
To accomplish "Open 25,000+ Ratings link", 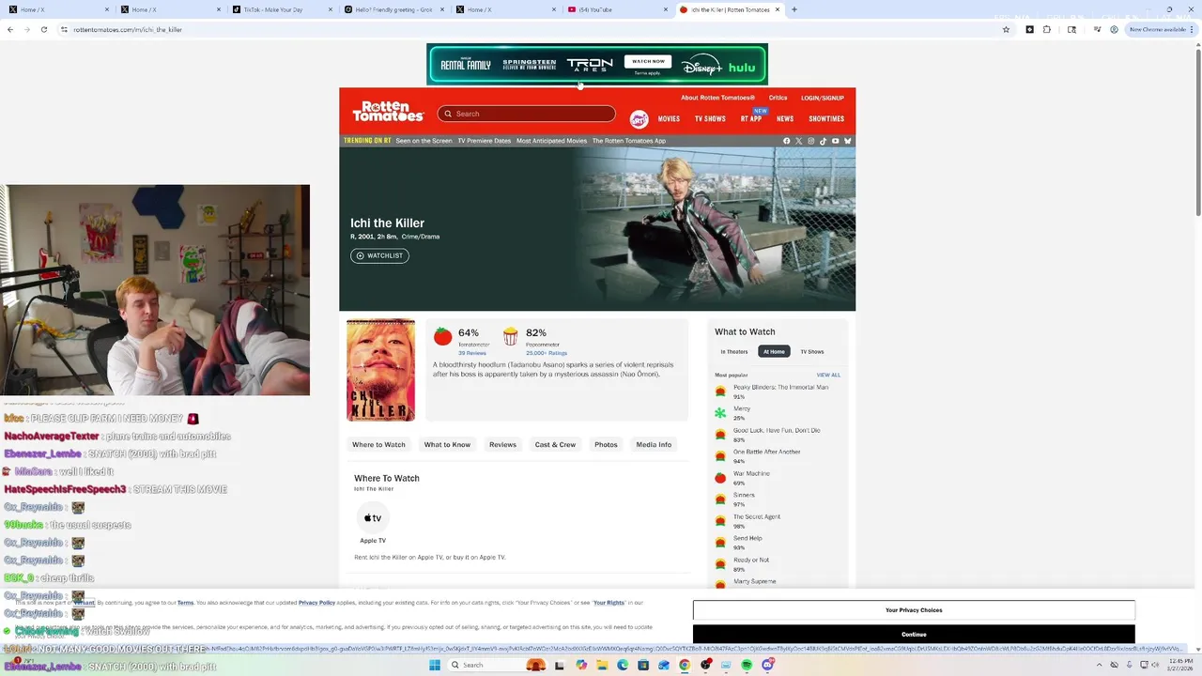I will pos(547,353).
